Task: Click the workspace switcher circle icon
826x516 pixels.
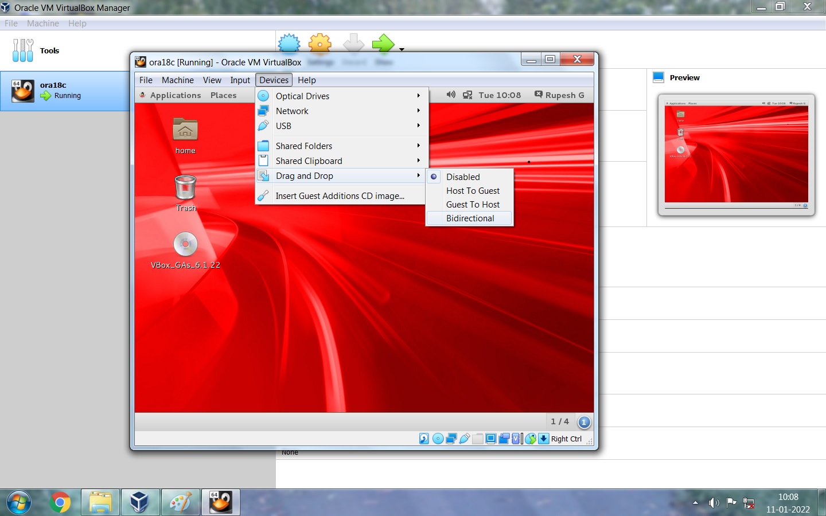Action: [584, 422]
